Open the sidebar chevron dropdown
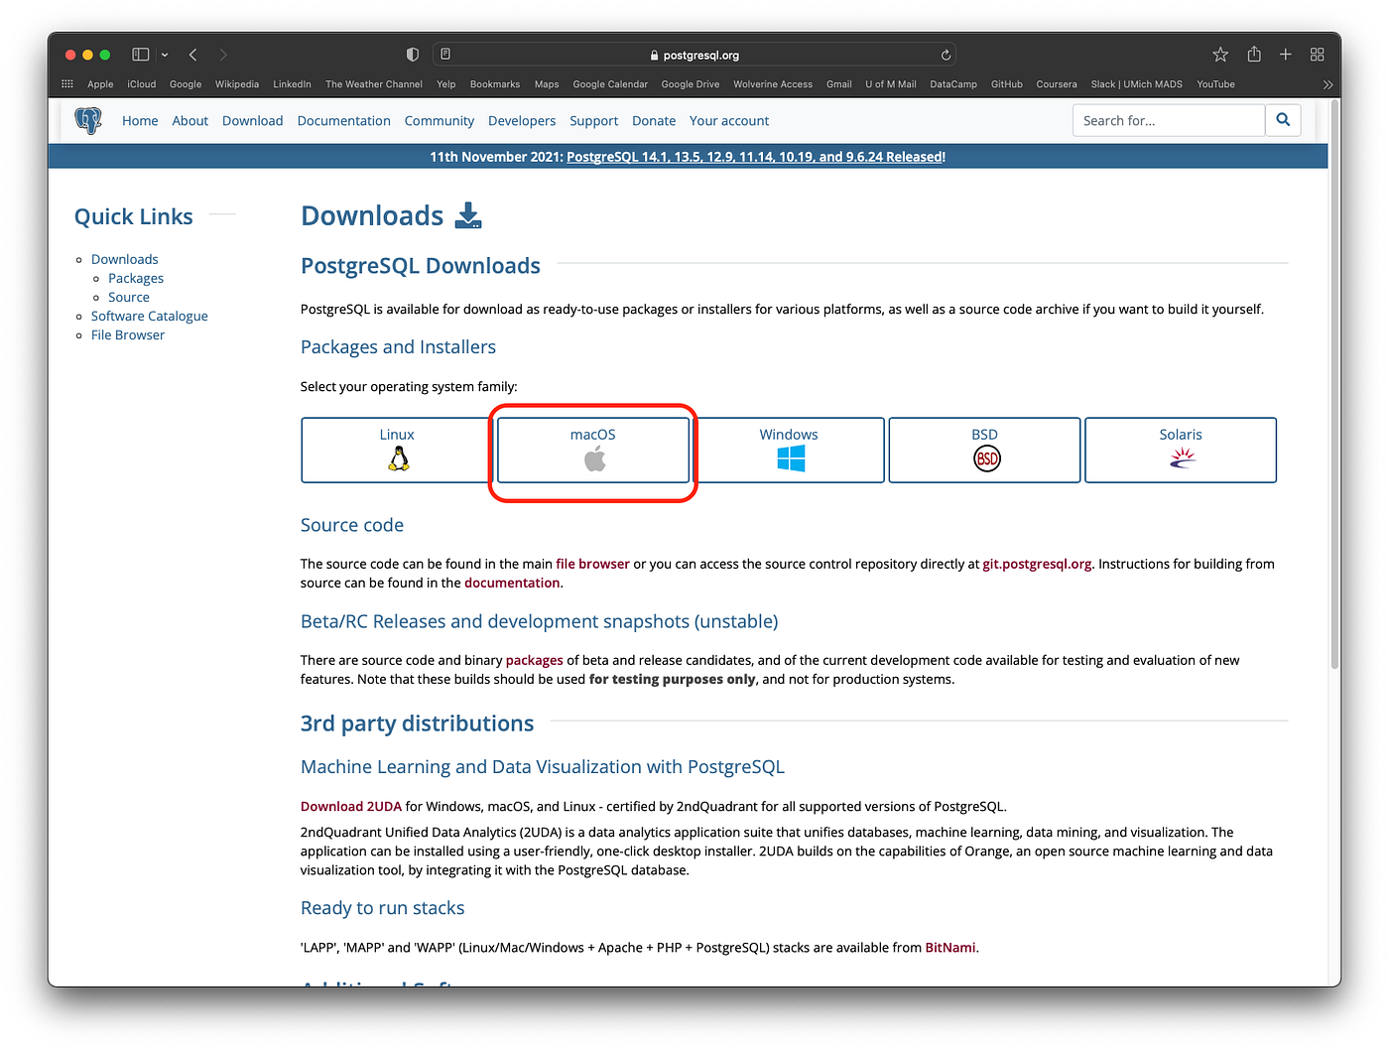This screenshot has width=1389, height=1050. 164,55
